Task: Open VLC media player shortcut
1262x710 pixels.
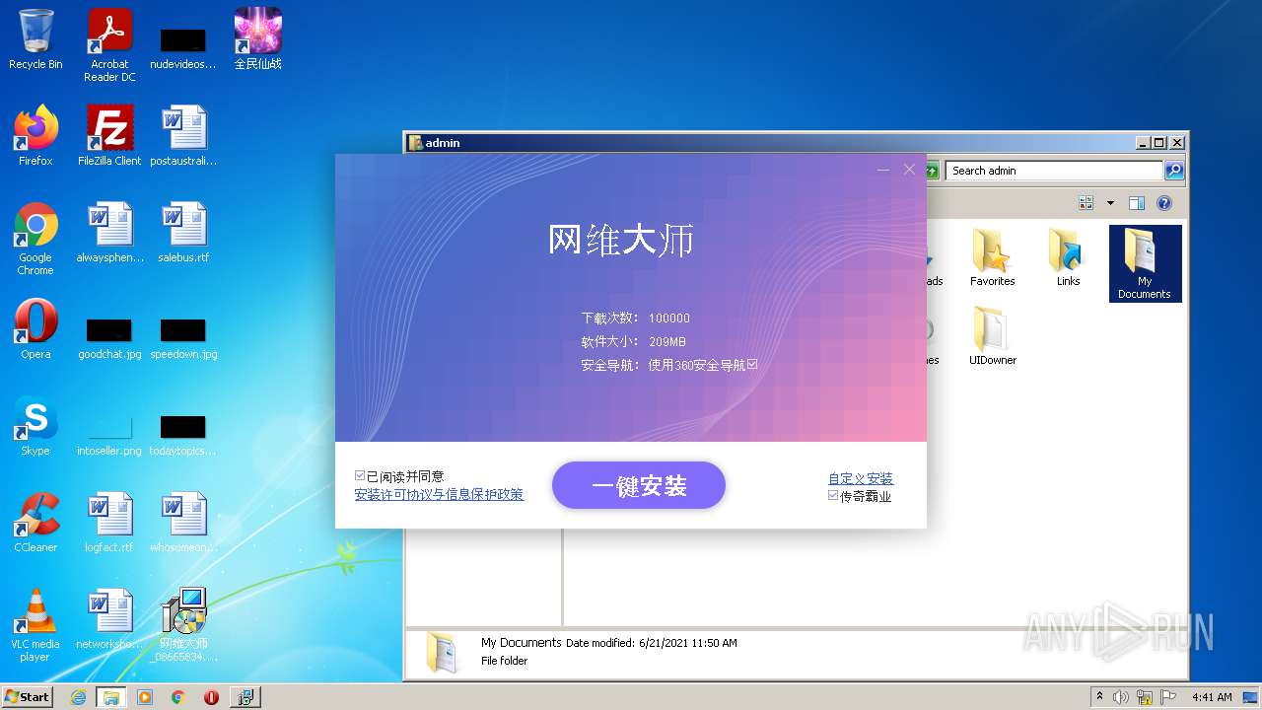Action: (x=35, y=625)
